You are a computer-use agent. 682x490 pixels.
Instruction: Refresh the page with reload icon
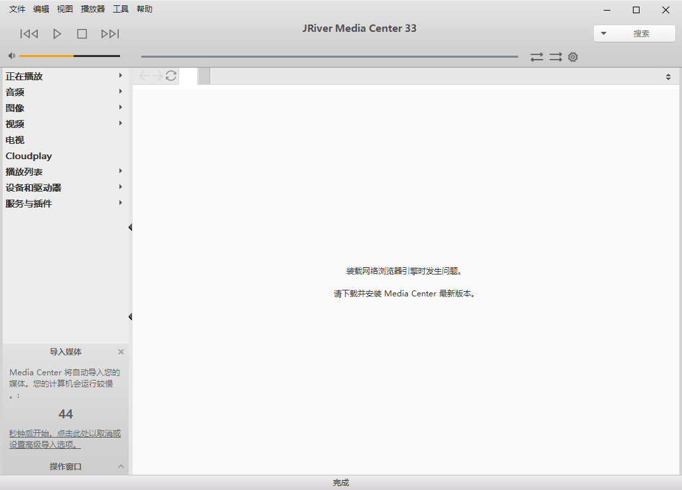coord(170,76)
